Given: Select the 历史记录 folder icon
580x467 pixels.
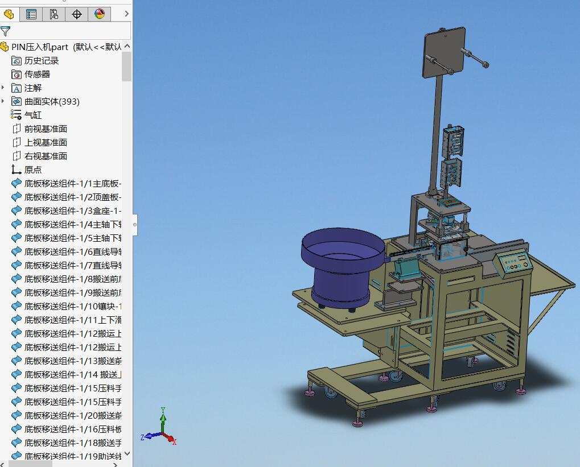Looking at the screenshot, I should point(17,61).
